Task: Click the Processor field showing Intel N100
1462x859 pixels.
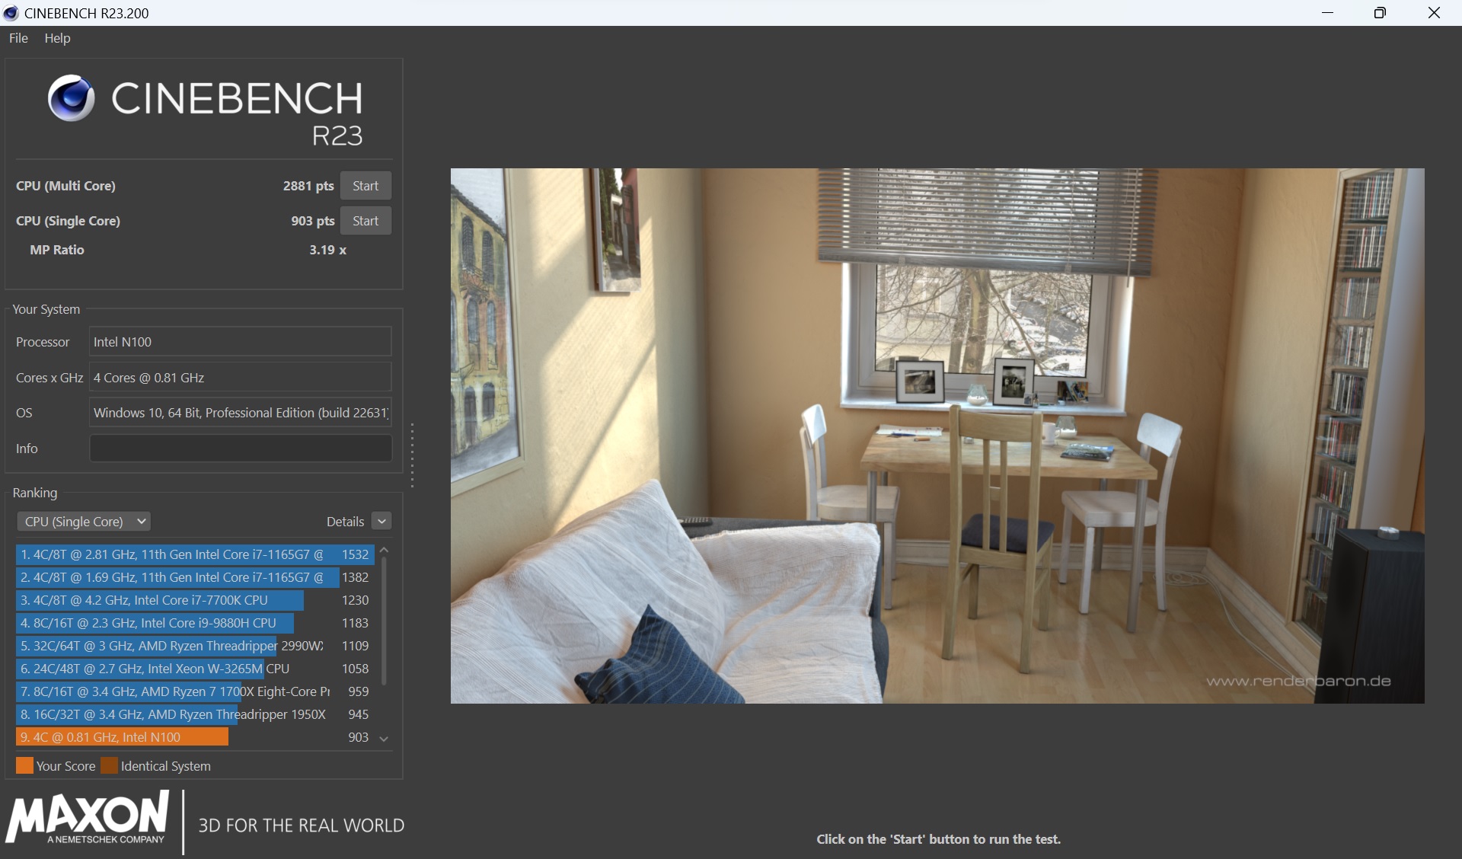Action: (241, 342)
